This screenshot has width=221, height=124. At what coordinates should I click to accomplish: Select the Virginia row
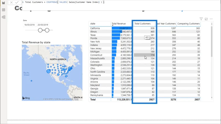(145, 79)
